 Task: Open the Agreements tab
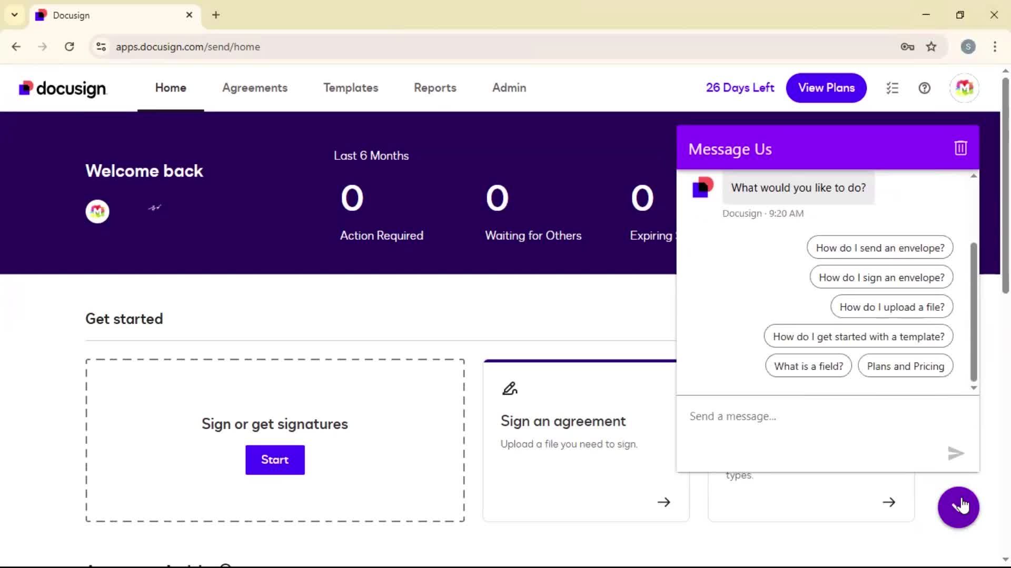[255, 88]
